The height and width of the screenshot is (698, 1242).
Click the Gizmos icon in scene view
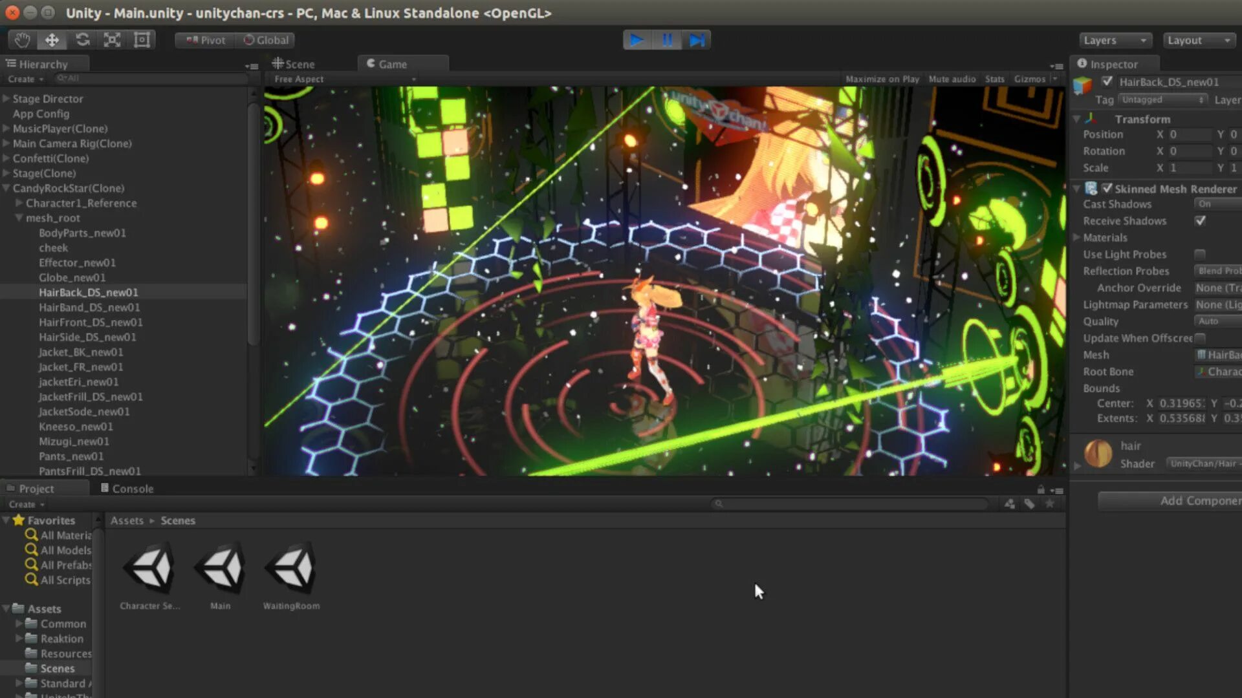point(1030,78)
